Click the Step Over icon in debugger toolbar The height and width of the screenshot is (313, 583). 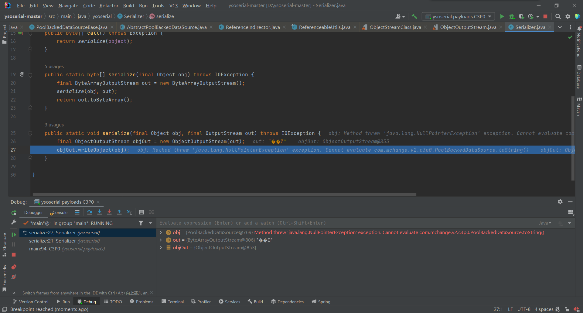(89, 212)
